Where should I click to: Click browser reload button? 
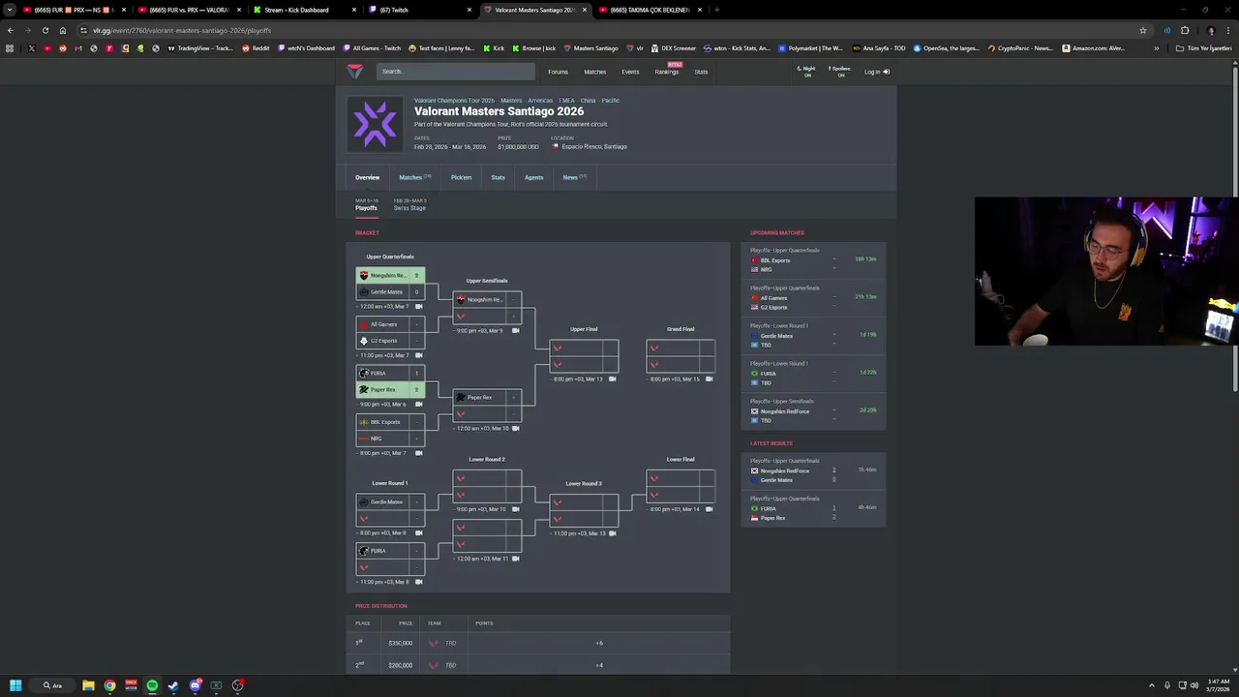point(45,30)
